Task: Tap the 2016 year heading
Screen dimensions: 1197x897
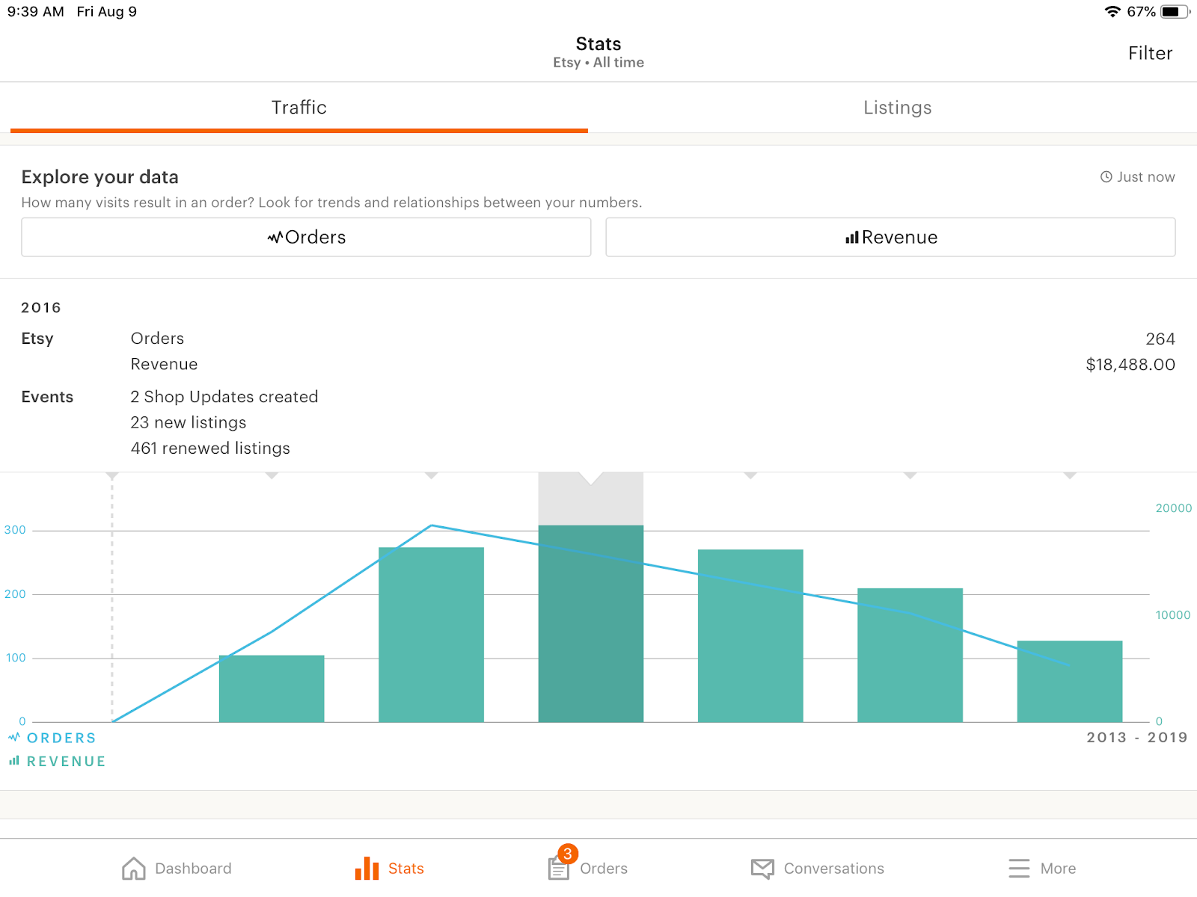Action: pyautogui.click(x=41, y=308)
